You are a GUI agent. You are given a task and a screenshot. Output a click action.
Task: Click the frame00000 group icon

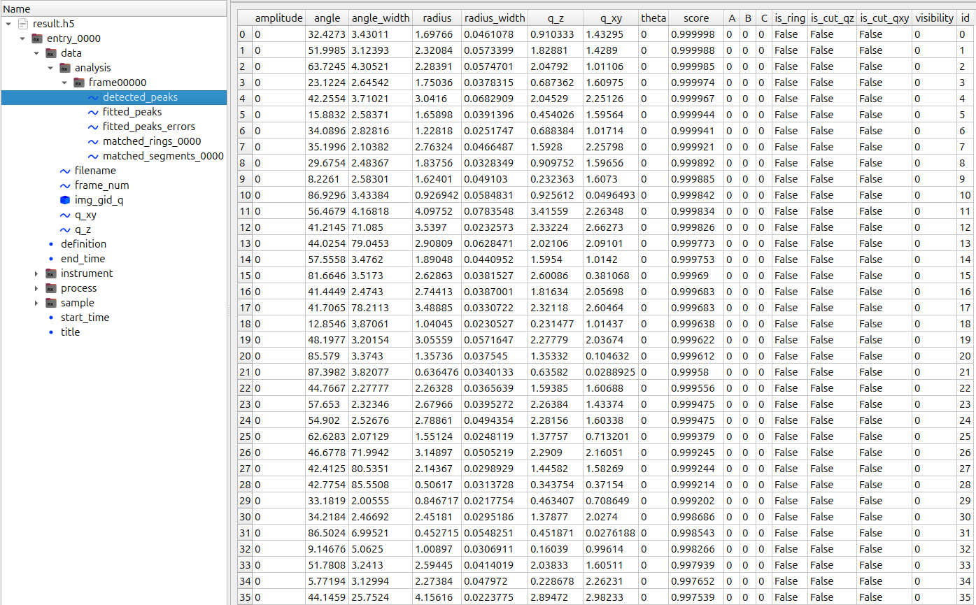79,83
